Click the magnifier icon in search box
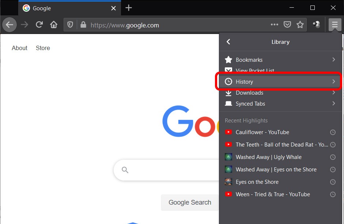The height and width of the screenshot is (224, 344). click(x=125, y=170)
